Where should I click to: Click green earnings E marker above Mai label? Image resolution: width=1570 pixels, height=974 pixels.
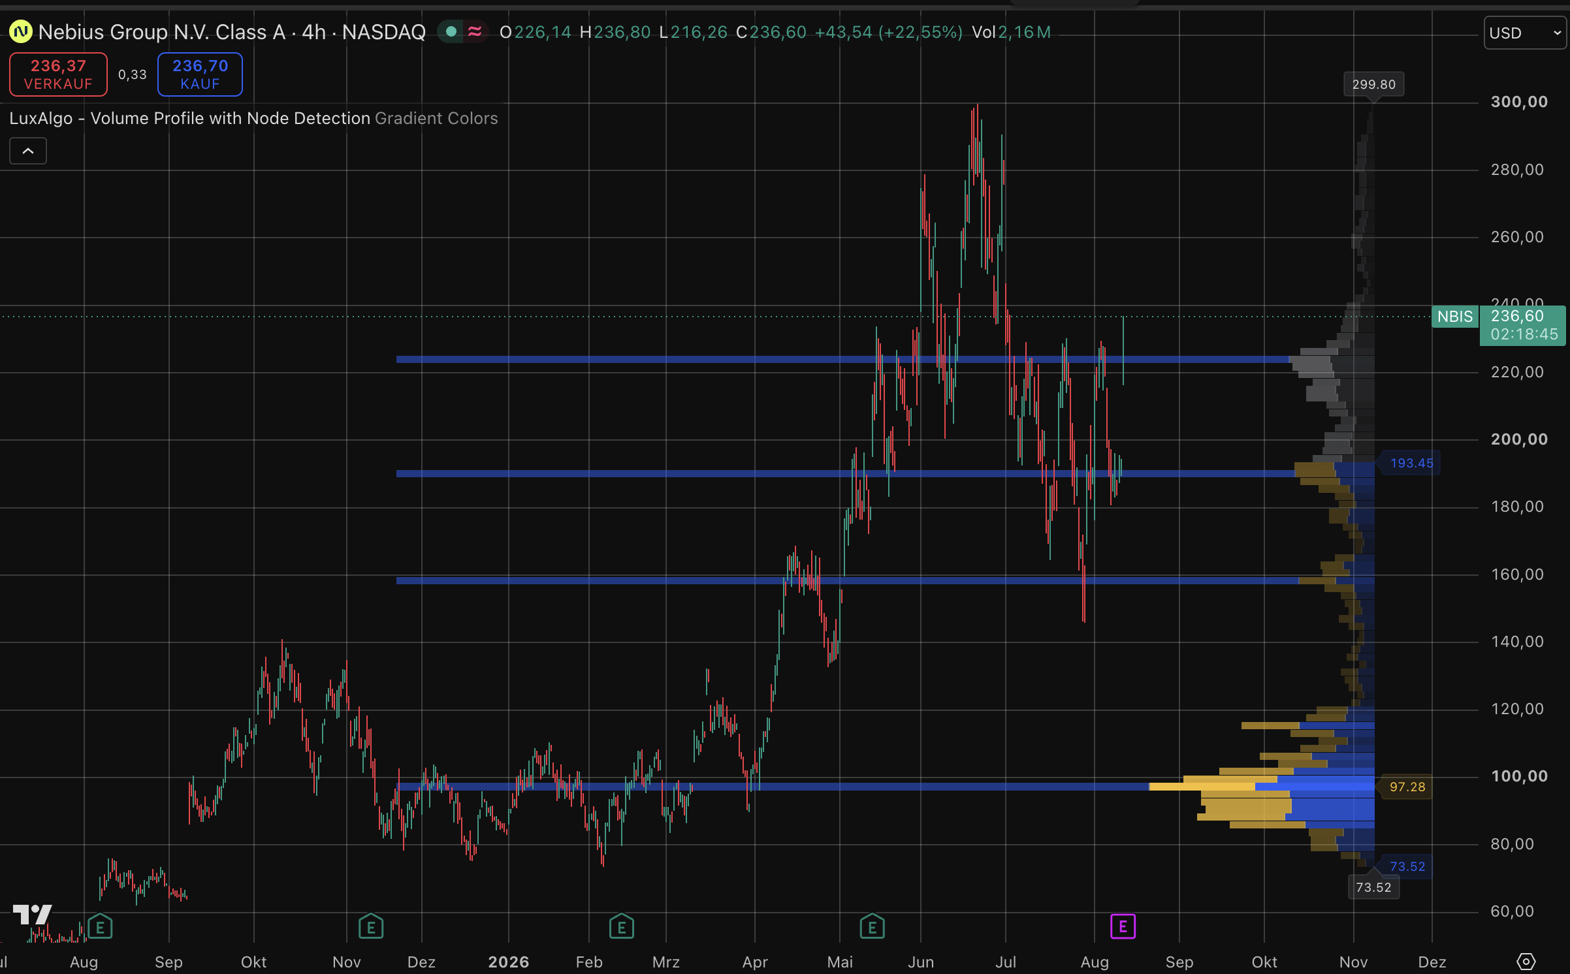[872, 926]
